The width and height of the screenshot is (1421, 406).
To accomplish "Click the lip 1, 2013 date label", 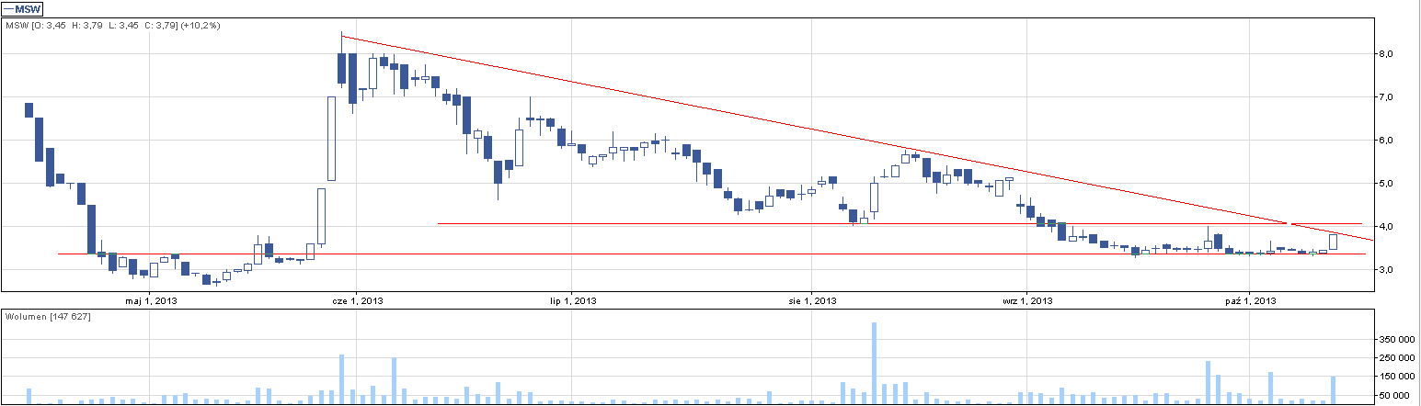I will [x=572, y=300].
